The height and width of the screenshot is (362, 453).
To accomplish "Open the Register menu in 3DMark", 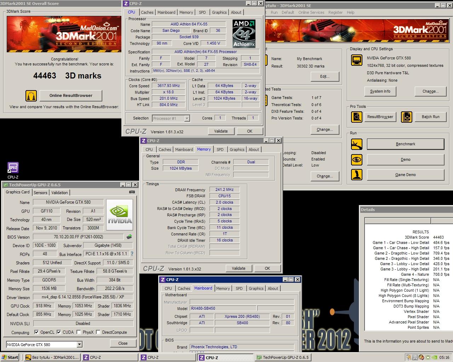I will pos(335,12).
